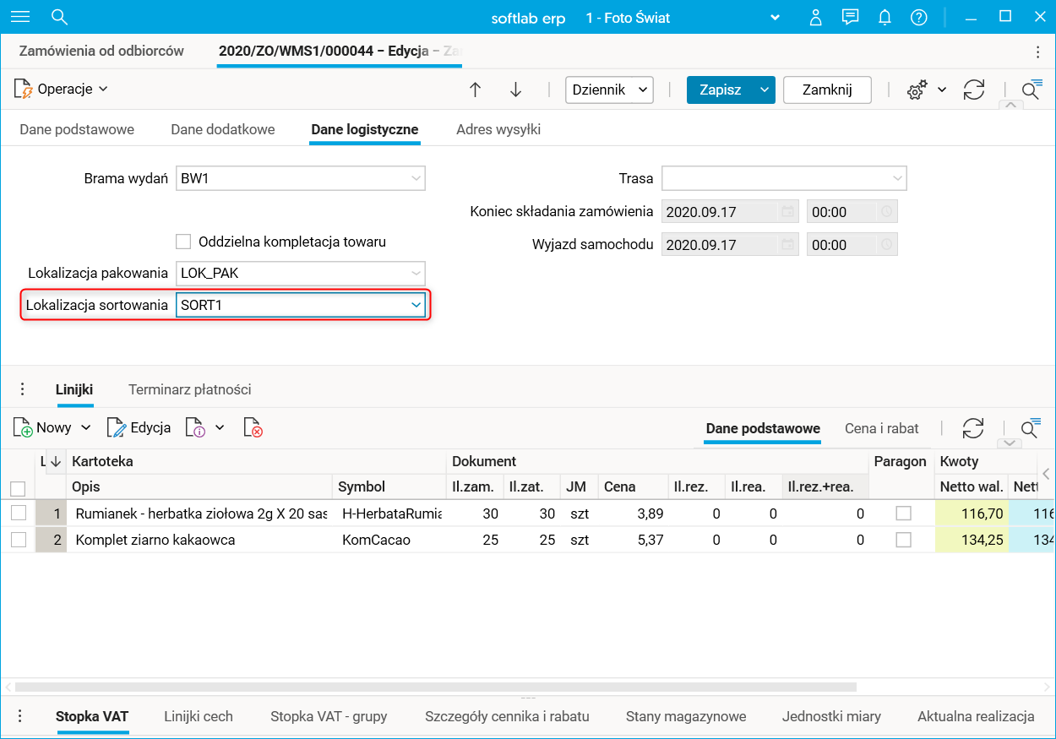Refresh the Linijki grid
The image size is (1056, 739).
(973, 428)
